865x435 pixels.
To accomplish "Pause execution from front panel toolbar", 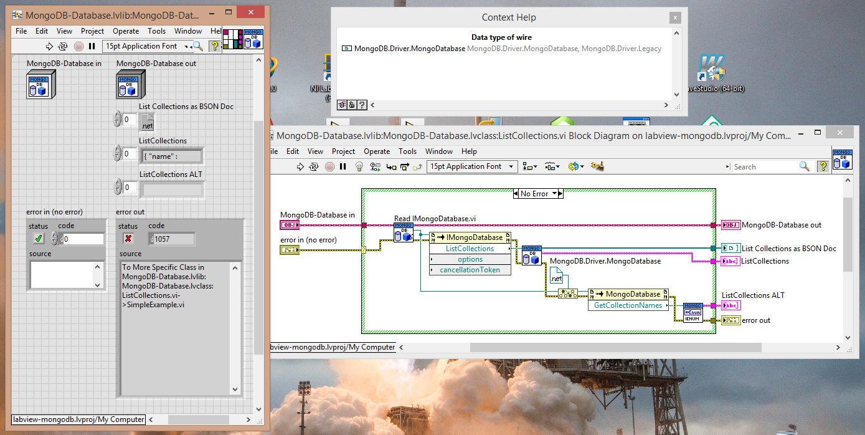I will [x=92, y=46].
